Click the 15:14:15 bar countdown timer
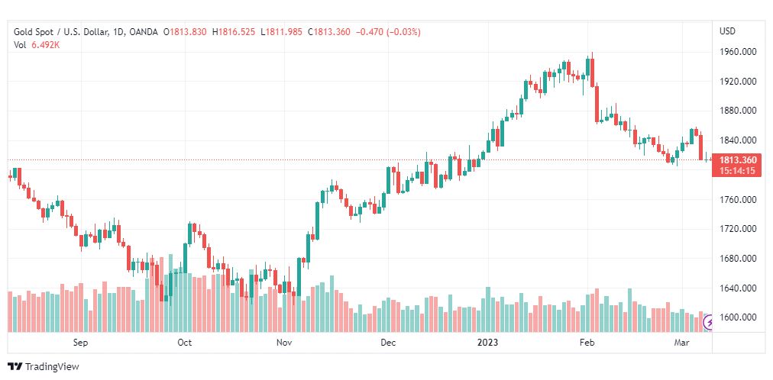Image resolution: width=773 pixels, height=380 pixels. click(733, 170)
